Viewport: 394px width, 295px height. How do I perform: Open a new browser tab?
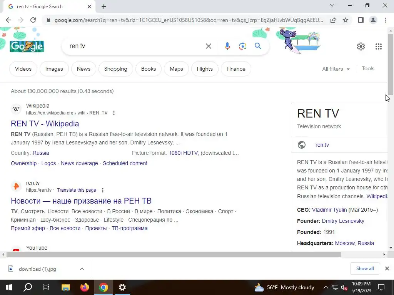pyautogui.click(x=104, y=7)
